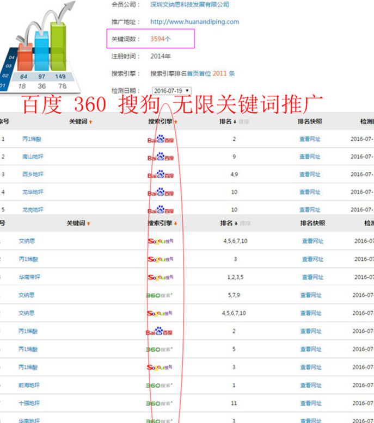This screenshot has width=374, height=423.
Task: Click the Baidu logo in 西乡地坪 row
Action: coord(161,175)
